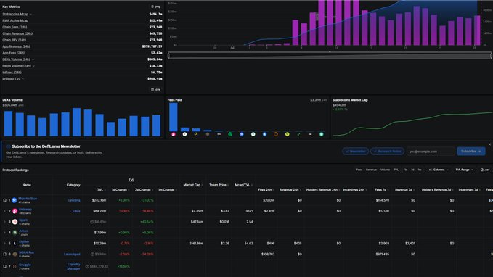Download Key Metrics as .png
The image size is (493, 277).
click(155, 7)
